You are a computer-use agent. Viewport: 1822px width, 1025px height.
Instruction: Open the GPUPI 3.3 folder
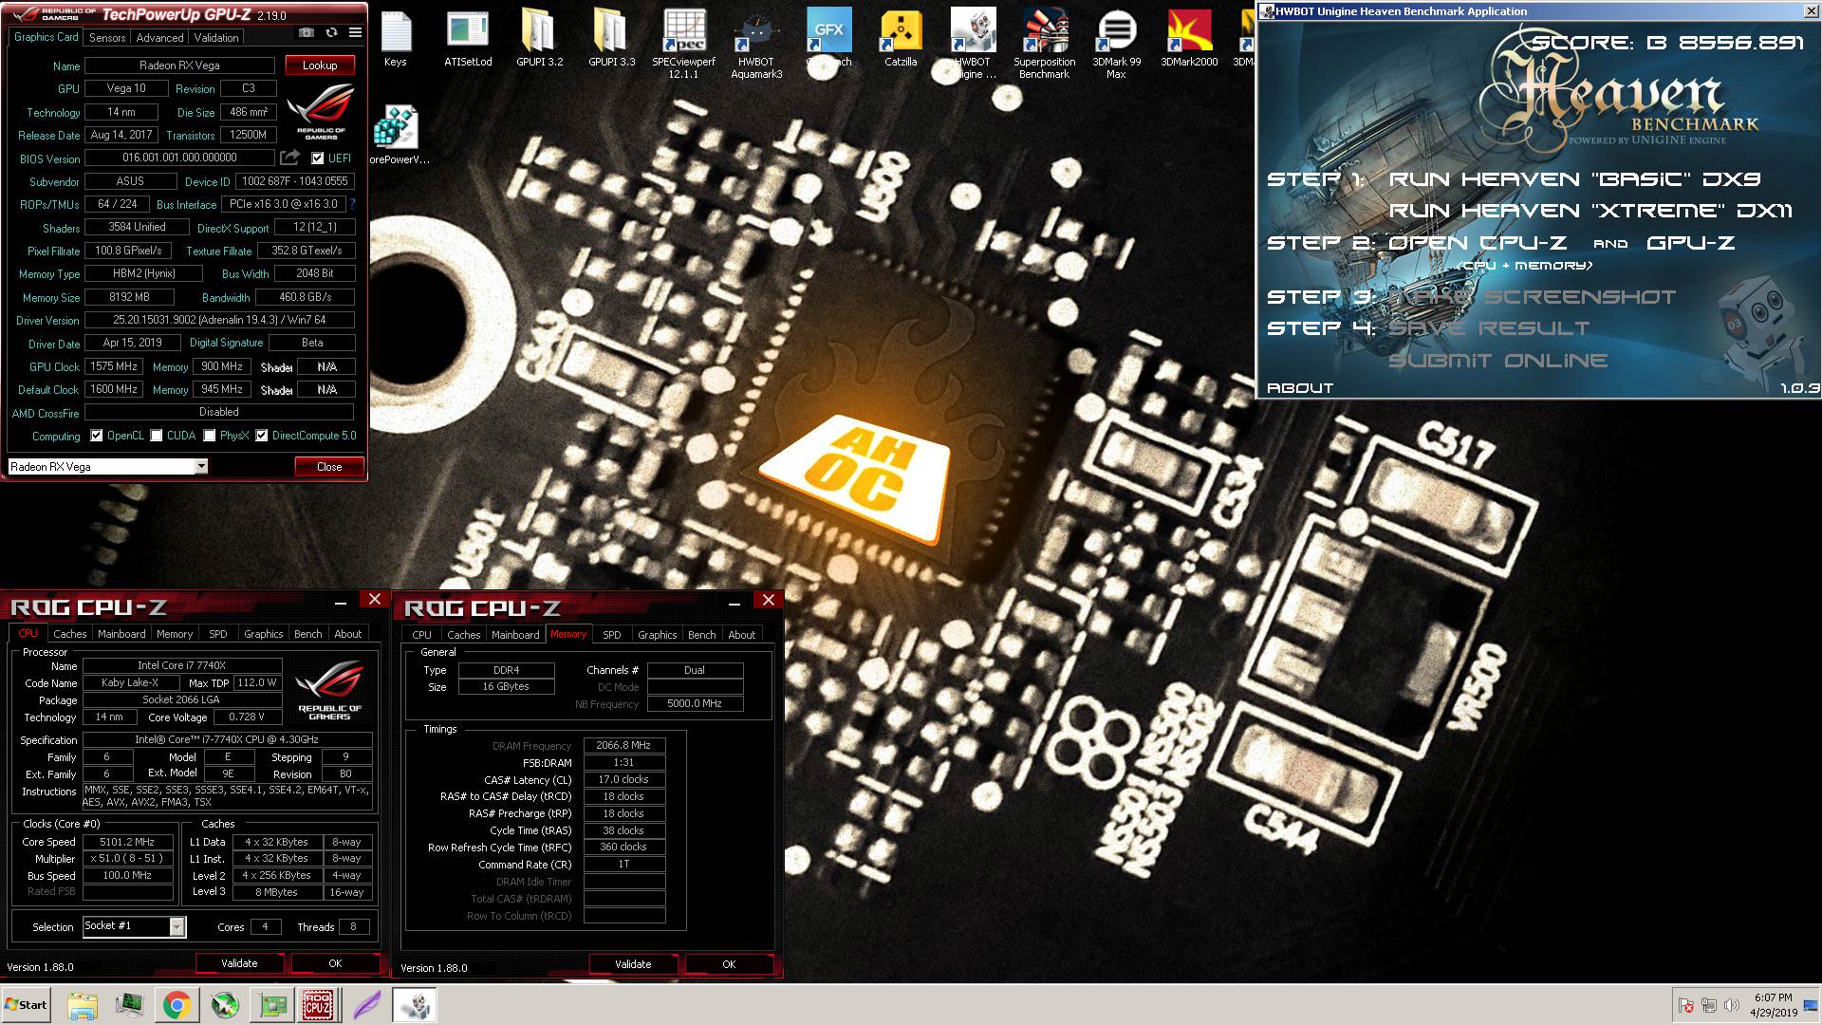coord(611,40)
